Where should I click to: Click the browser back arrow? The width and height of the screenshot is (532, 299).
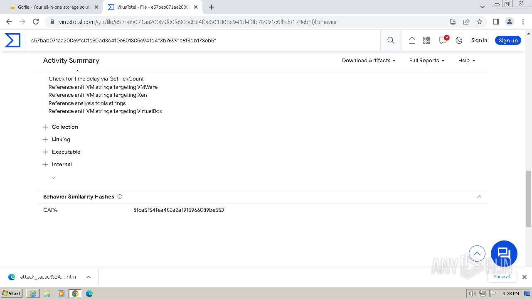[x=9, y=22]
